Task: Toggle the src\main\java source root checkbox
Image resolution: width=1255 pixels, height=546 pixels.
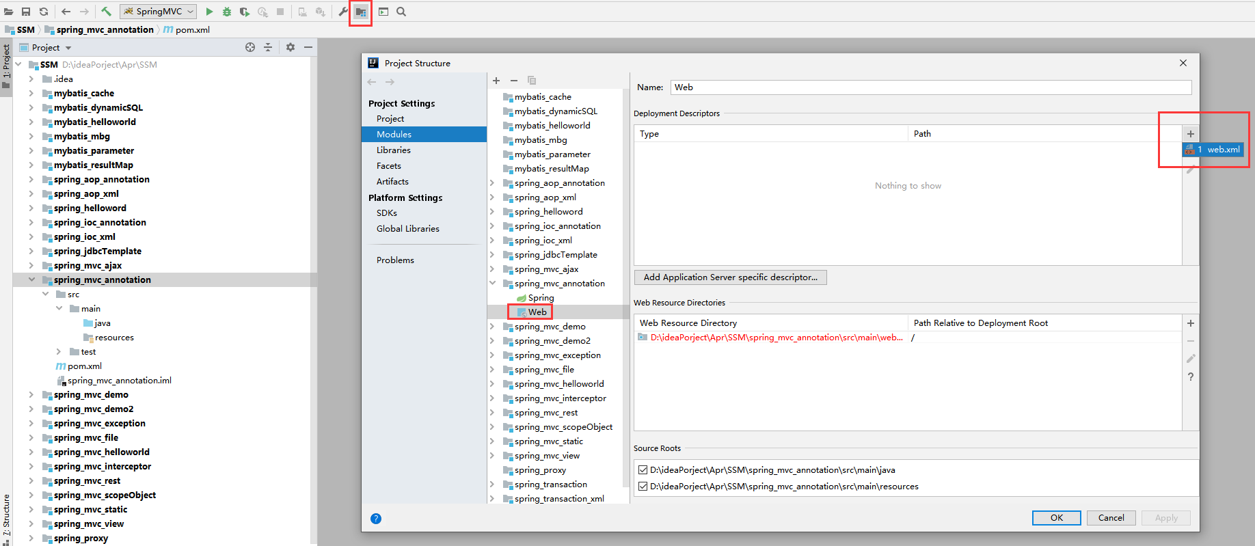Action: tap(643, 470)
